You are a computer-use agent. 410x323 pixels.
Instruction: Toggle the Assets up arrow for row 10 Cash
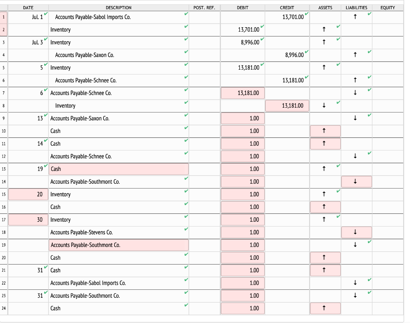pos(325,131)
